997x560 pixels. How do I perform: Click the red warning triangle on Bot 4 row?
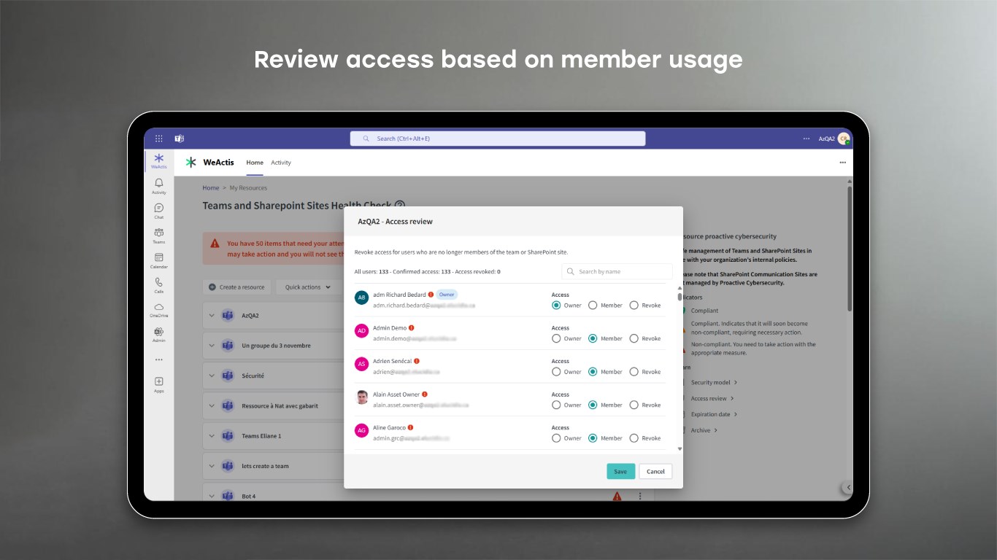tap(617, 496)
